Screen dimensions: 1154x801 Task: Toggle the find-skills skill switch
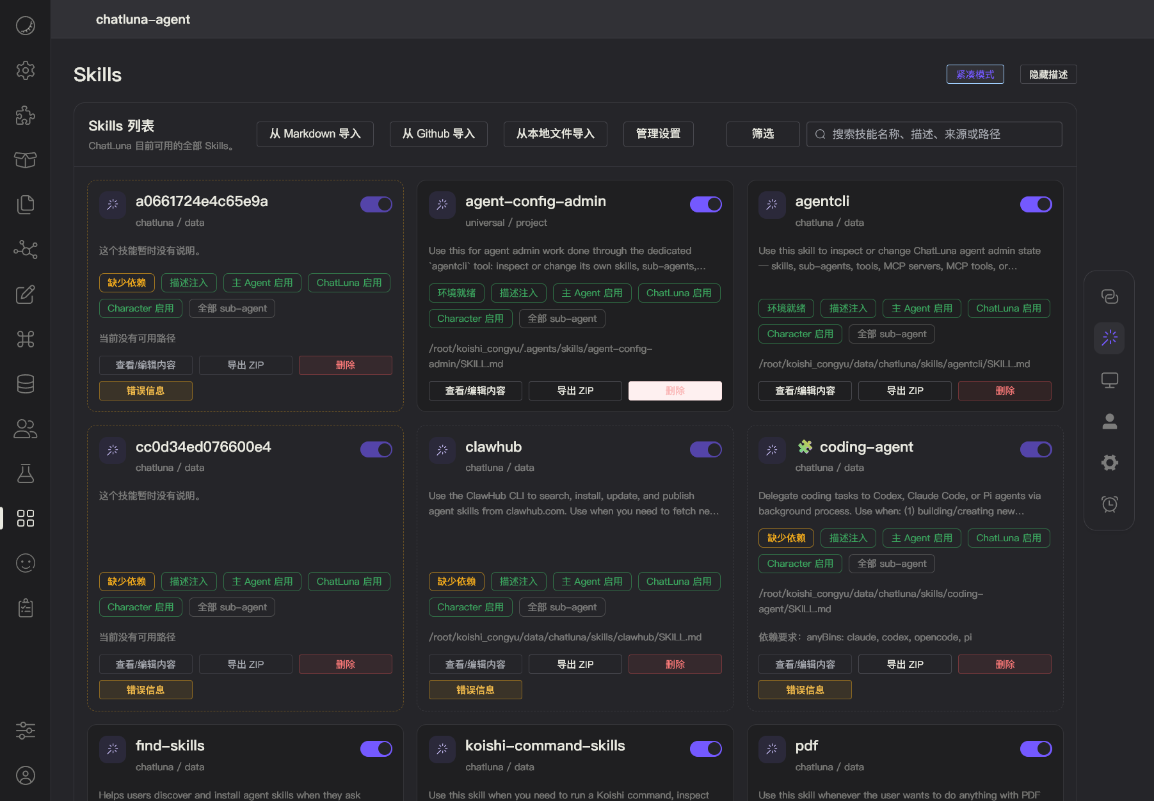376,749
